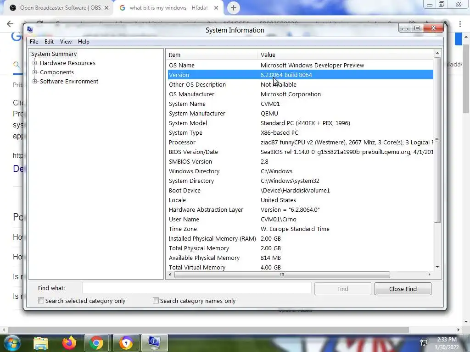Go back in the Chrome browser
This screenshot has width=470, height=352.
[x=10, y=24]
